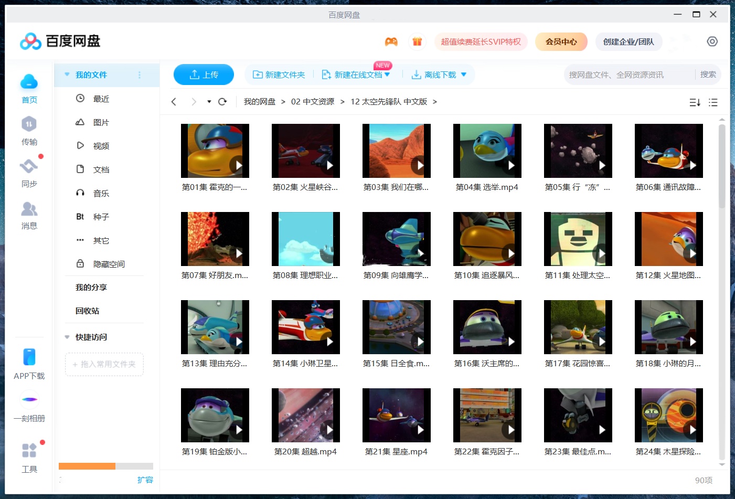Image resolution: width=735 pixels, height=499 pixels.
Task: Click the gift box icon
Action: tap(417, 41)
